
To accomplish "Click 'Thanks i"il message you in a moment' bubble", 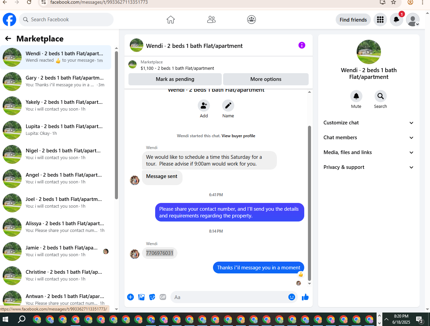I will click(259, 268).
